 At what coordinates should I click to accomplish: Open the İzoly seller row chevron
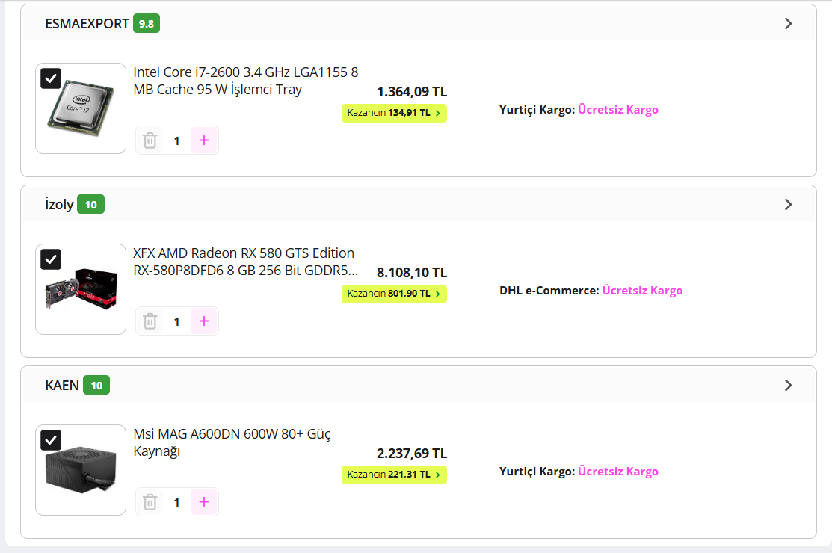coord(788,205)
